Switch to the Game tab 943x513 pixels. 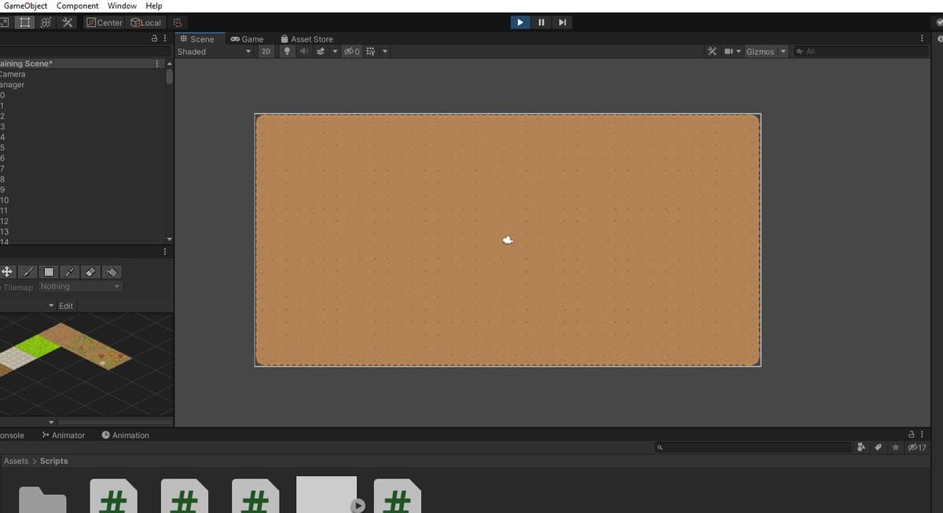247,38
